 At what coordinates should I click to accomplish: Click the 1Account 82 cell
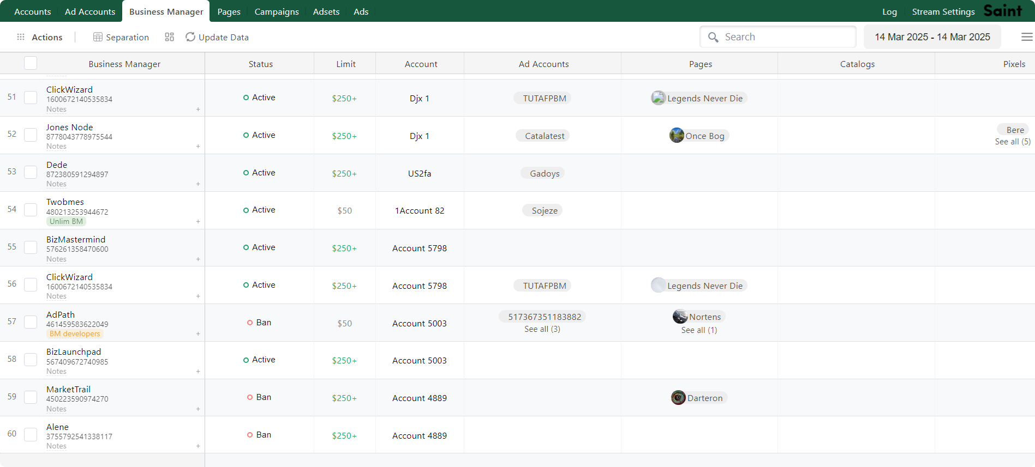pos(420,210)
